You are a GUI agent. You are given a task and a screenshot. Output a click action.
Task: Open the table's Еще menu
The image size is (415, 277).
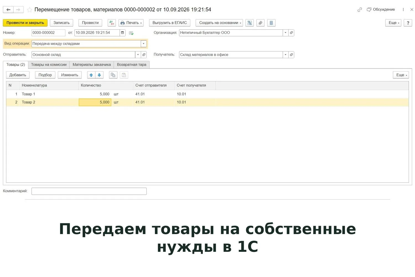(x=401, y=75)
